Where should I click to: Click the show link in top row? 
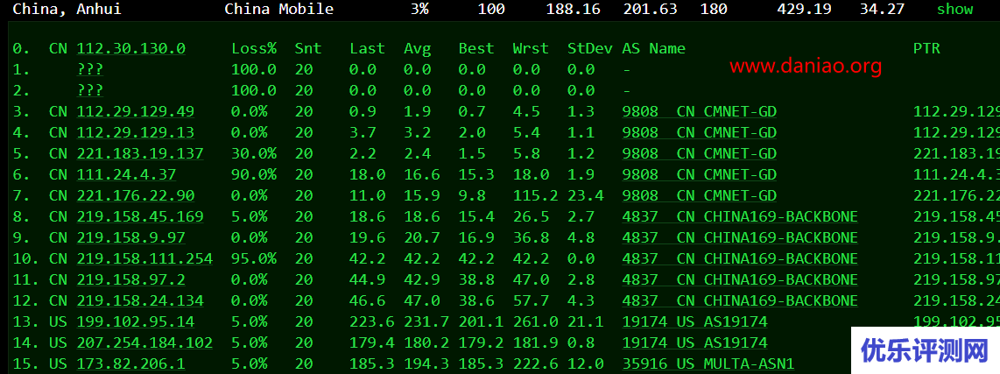pyautogui.click(x=954, y=9)
